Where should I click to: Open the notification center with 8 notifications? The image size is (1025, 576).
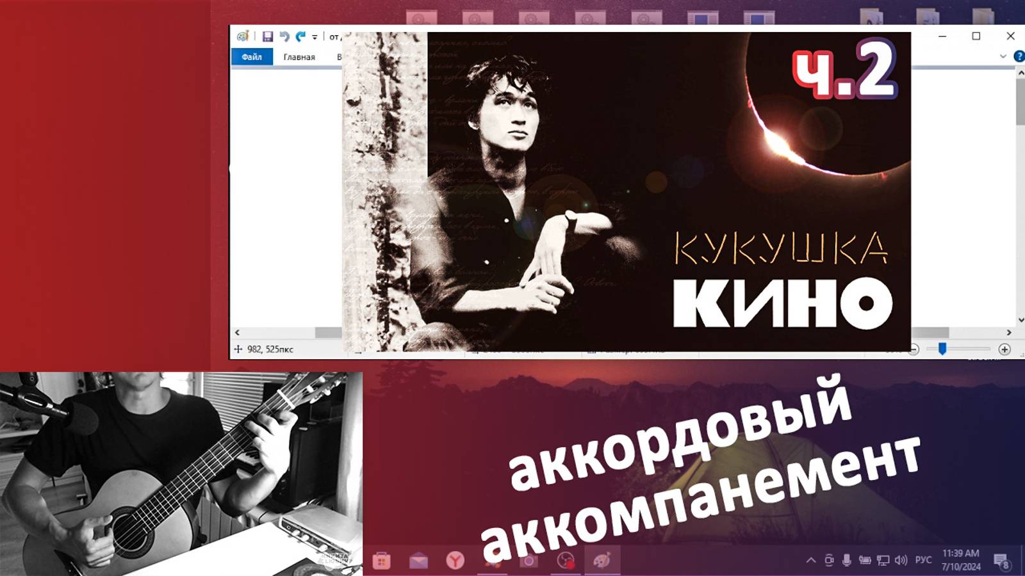coord(1001,561)
